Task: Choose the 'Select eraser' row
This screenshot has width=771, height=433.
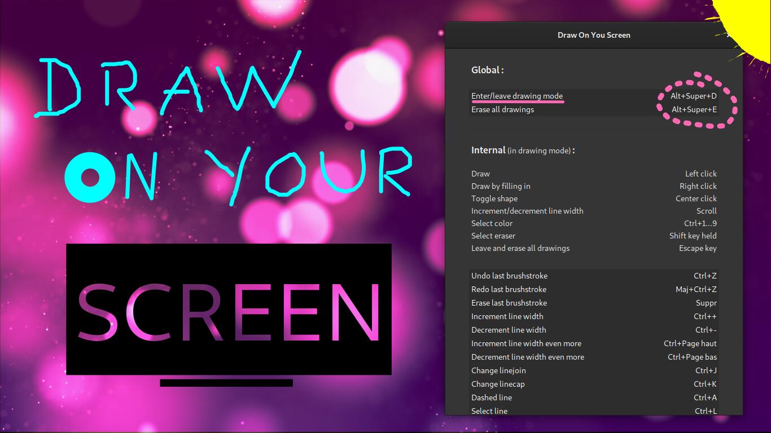Action: (493, 236)
